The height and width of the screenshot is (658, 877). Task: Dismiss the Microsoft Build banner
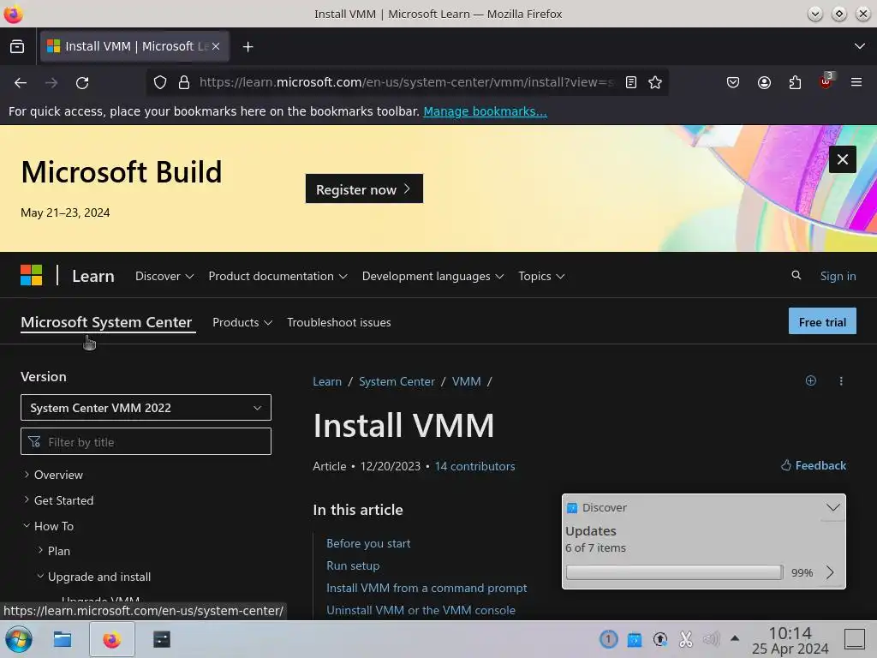(843, 159)
